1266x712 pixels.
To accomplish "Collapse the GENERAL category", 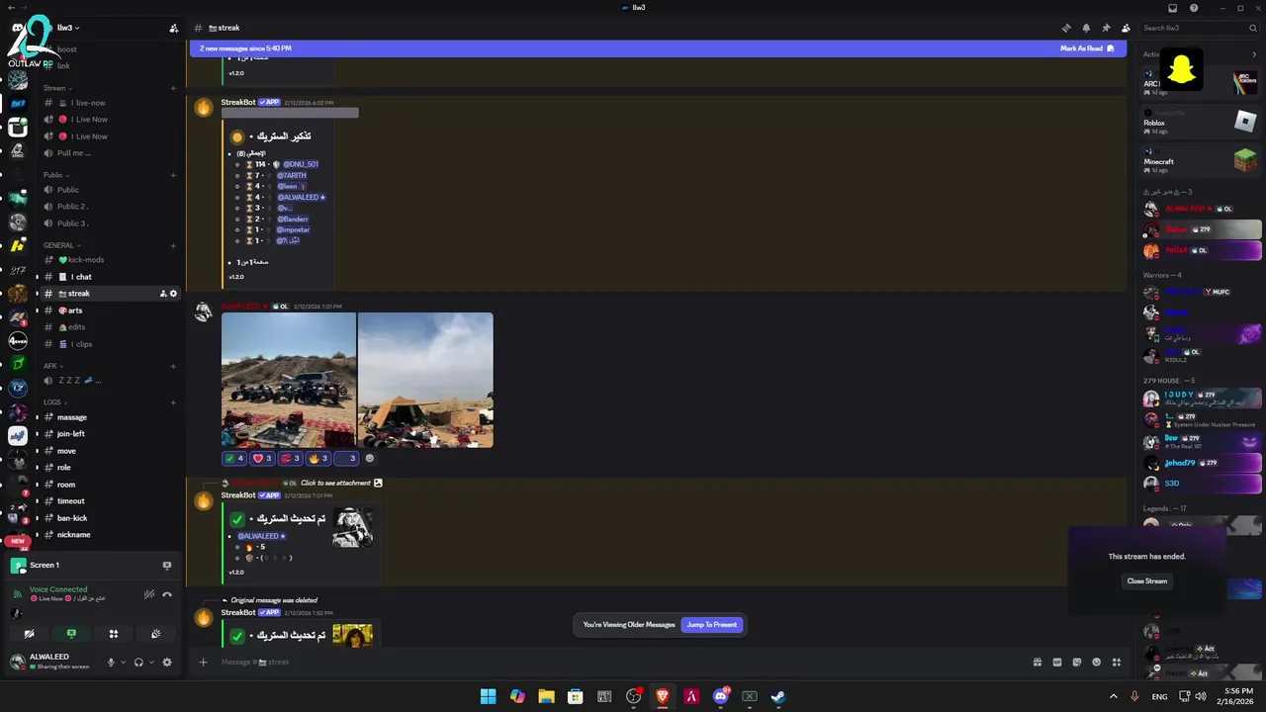I will [x=61, y=245].
